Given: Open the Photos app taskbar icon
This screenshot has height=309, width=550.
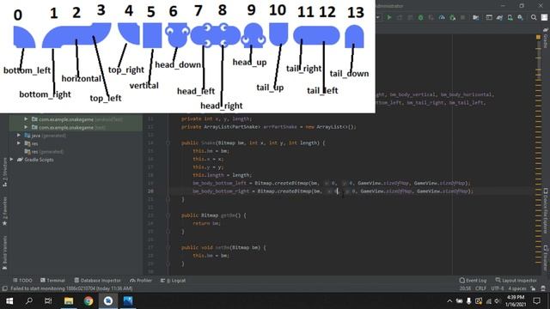Looking at the screenshot, I should coord(128,301).
